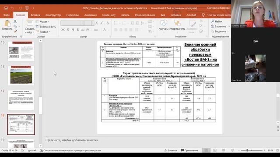Expand the Section (Раздел) dropdown
The width and height of the screenshot is (280, 157).
pos(43,32)
